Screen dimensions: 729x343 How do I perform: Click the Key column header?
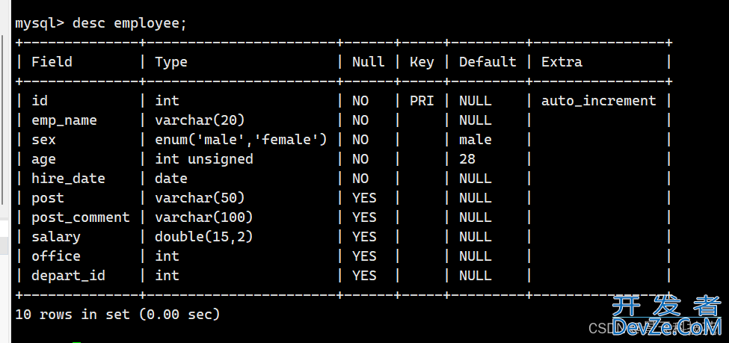pos(422,62)
